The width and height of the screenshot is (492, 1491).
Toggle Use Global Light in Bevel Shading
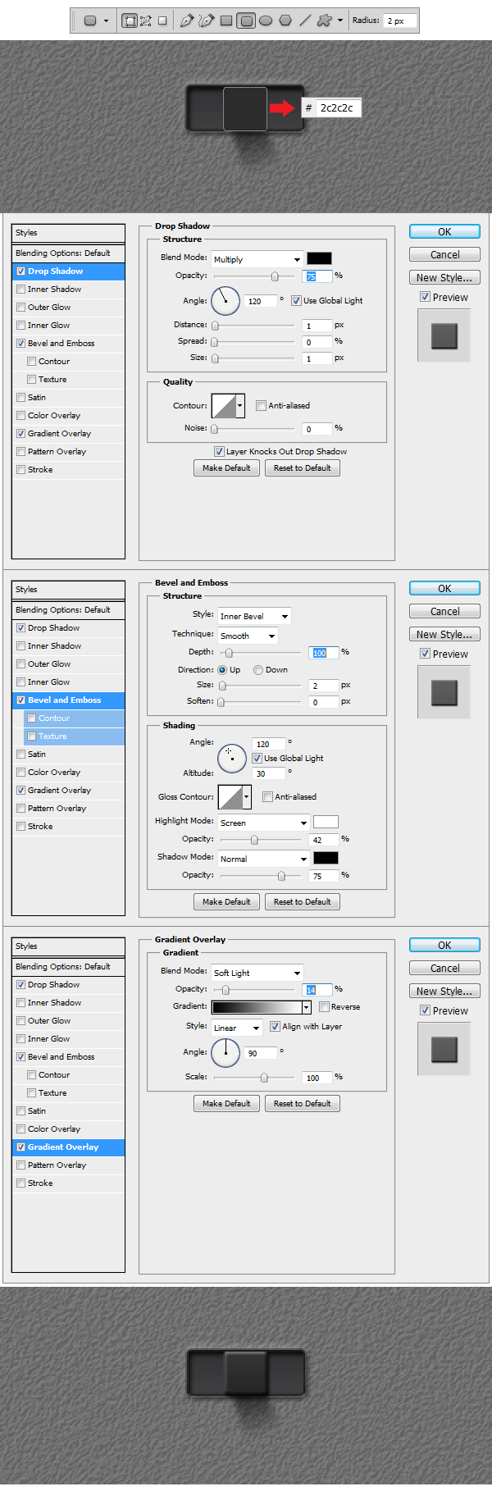click(257, 759)
